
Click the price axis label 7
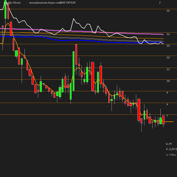(167, 116)
